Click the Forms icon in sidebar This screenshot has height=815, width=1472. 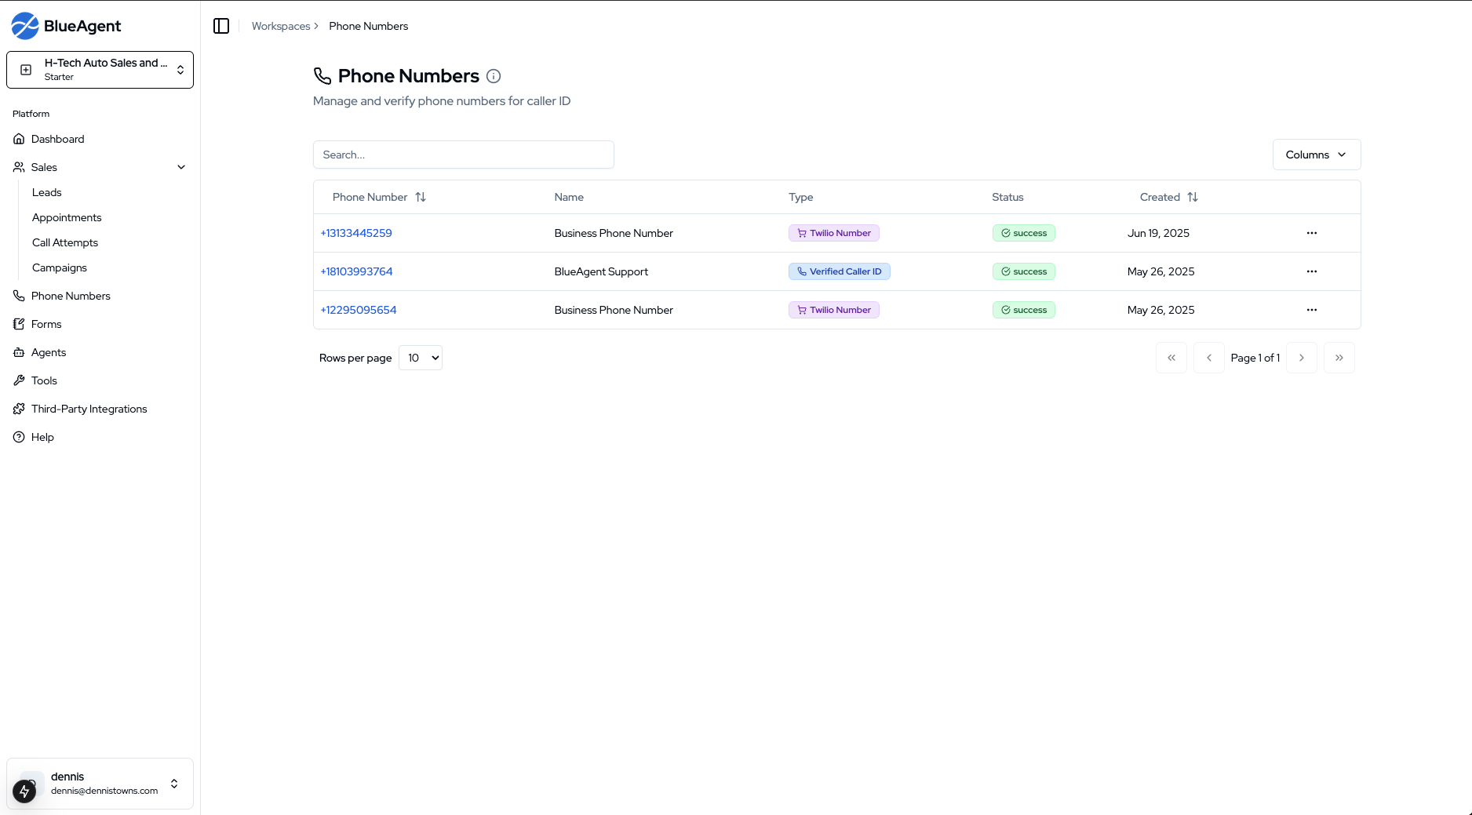19,324
